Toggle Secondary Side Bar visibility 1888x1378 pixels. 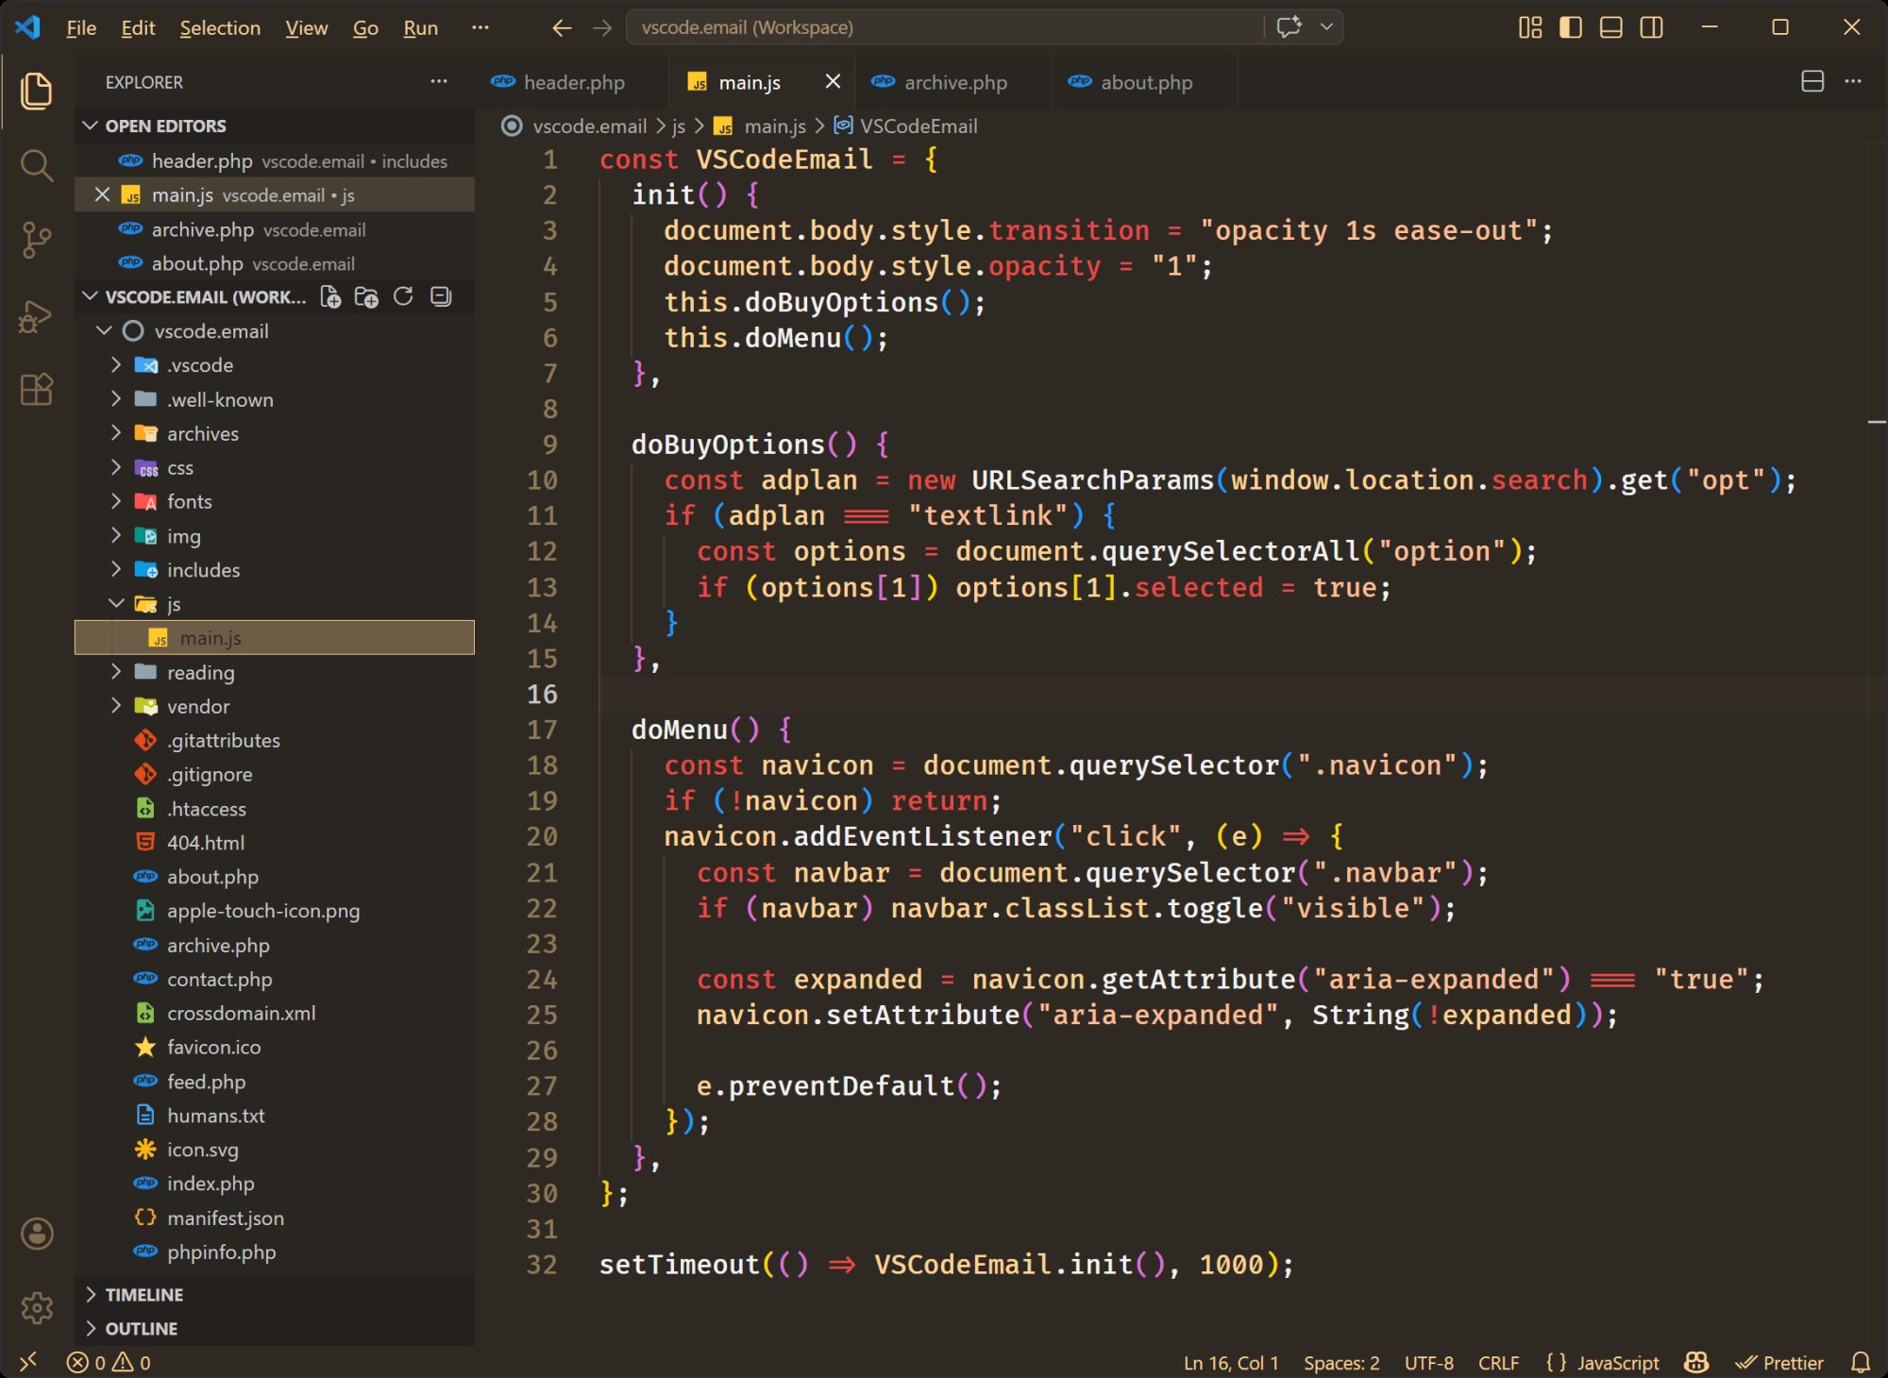(1652, 27)
